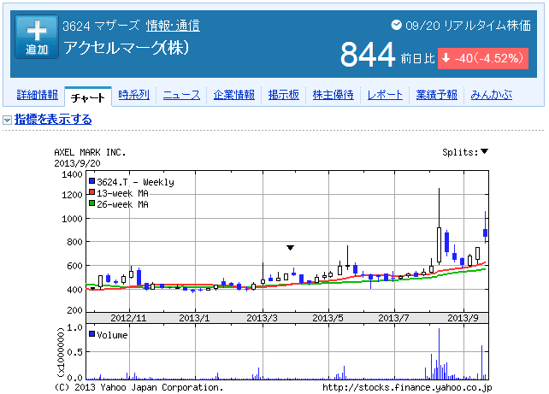Click the 2013/5 axis label
The height and width of the screenshot is (394, 549).
tap(328, 318)
